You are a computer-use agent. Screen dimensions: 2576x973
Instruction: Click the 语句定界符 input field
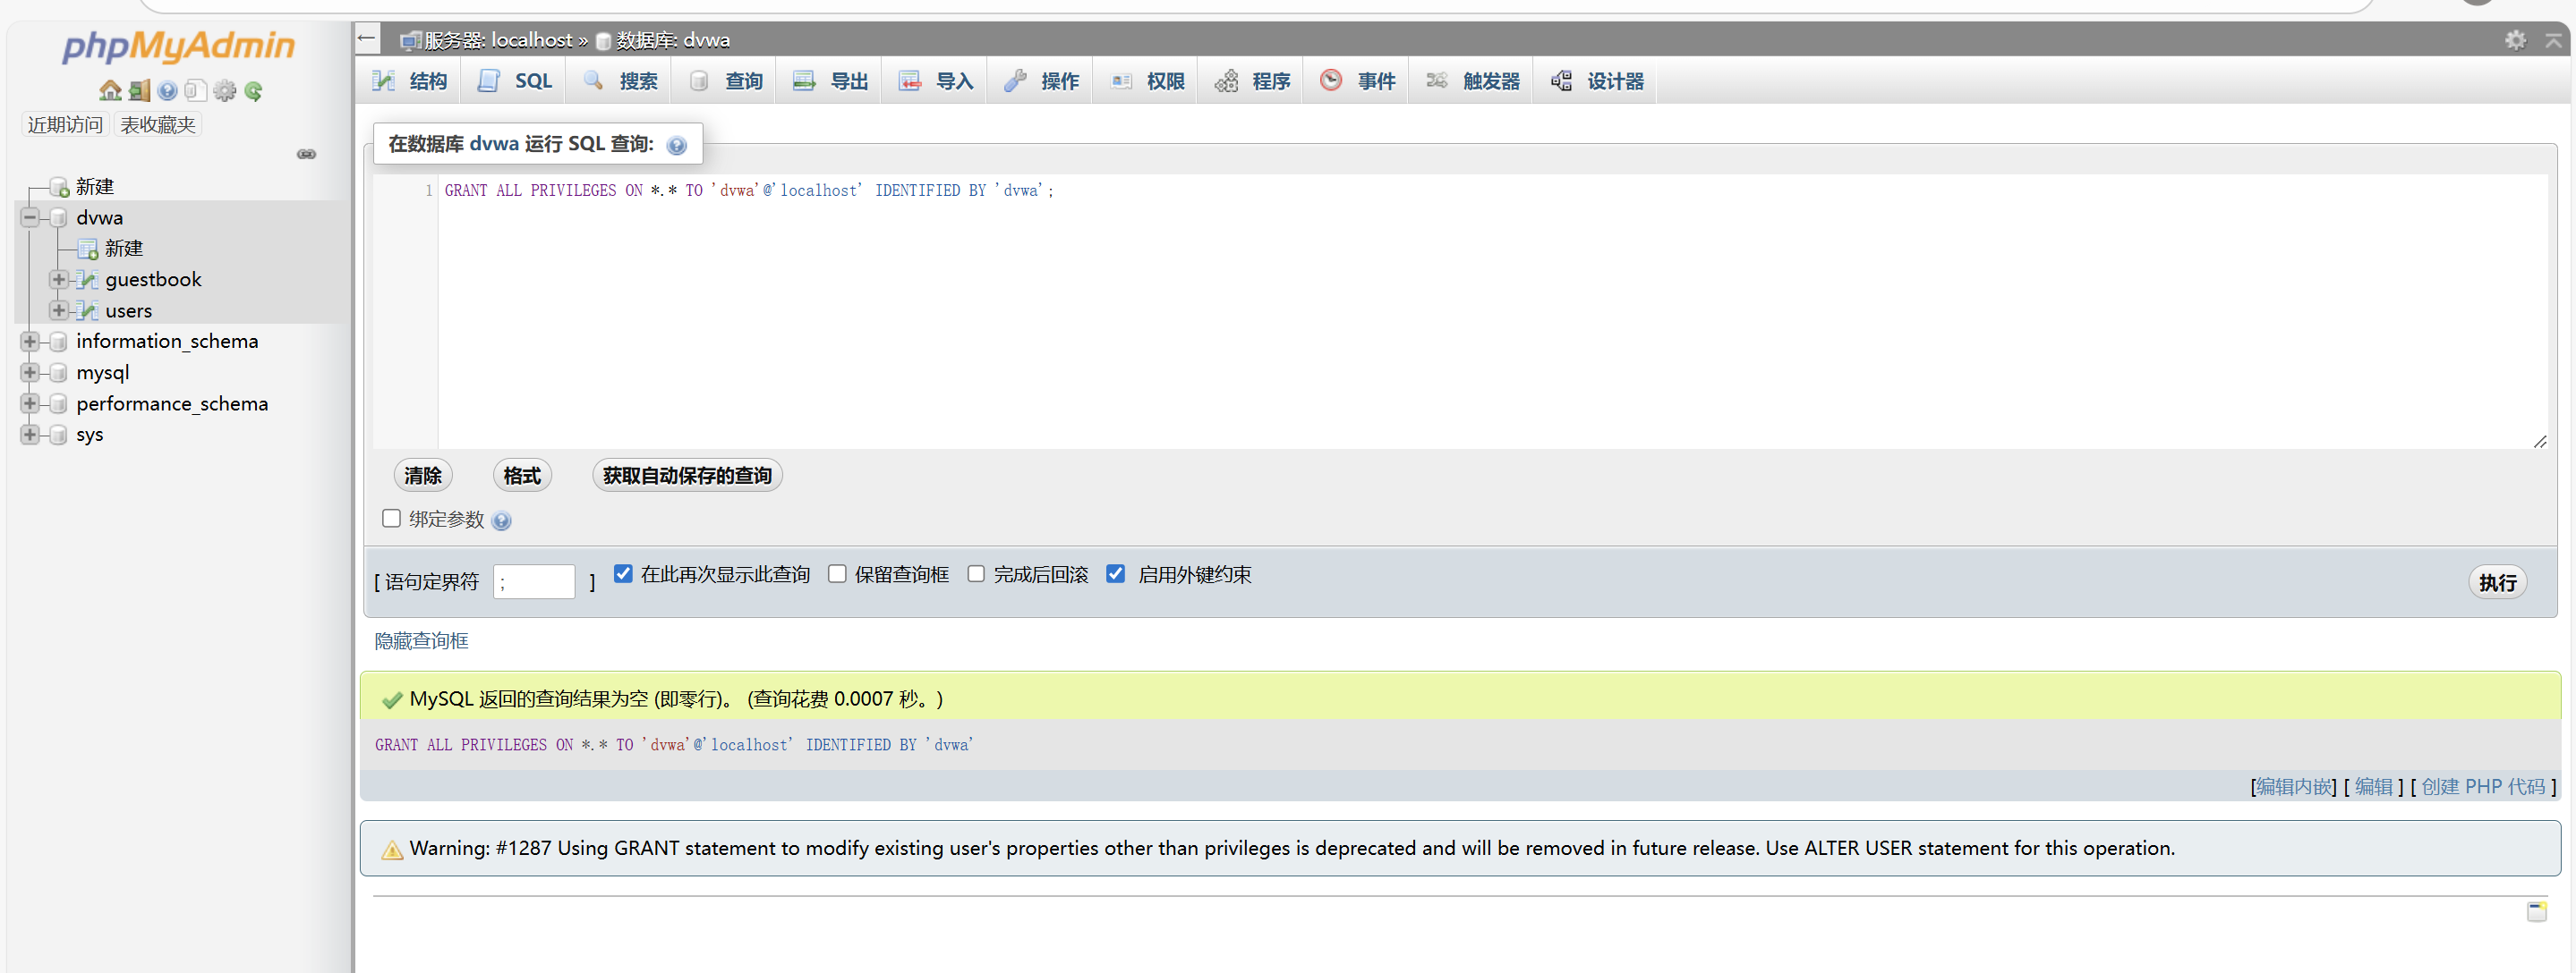pyautogui.click(x=533, y=581)
